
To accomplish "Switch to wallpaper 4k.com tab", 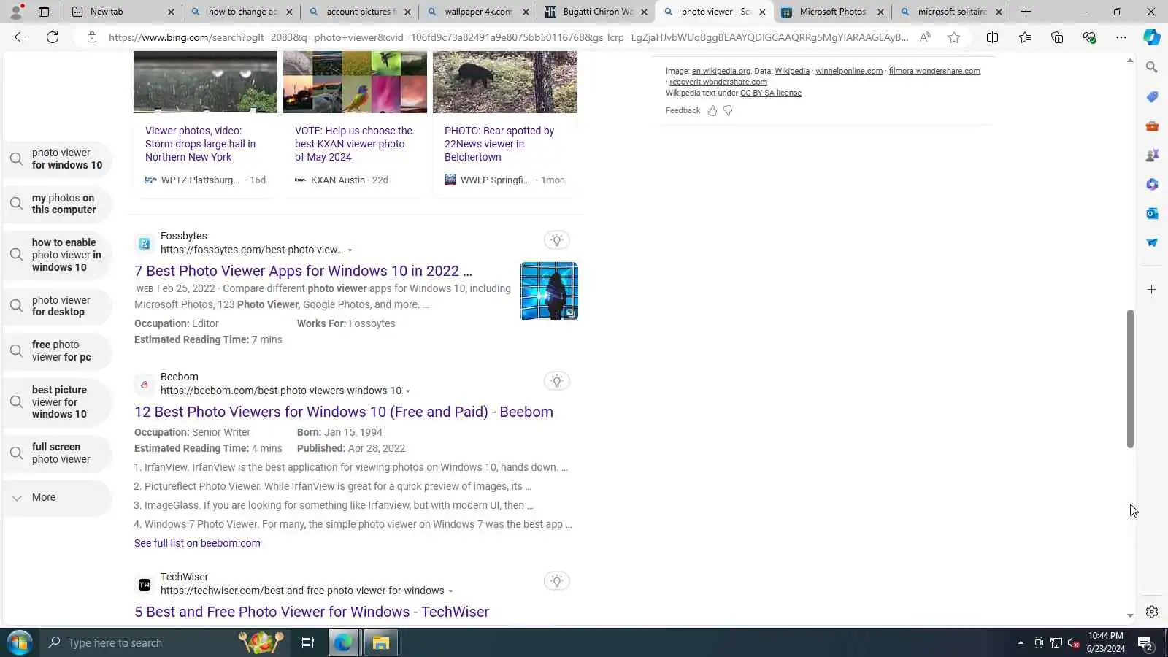I will (x=478, y=12).
